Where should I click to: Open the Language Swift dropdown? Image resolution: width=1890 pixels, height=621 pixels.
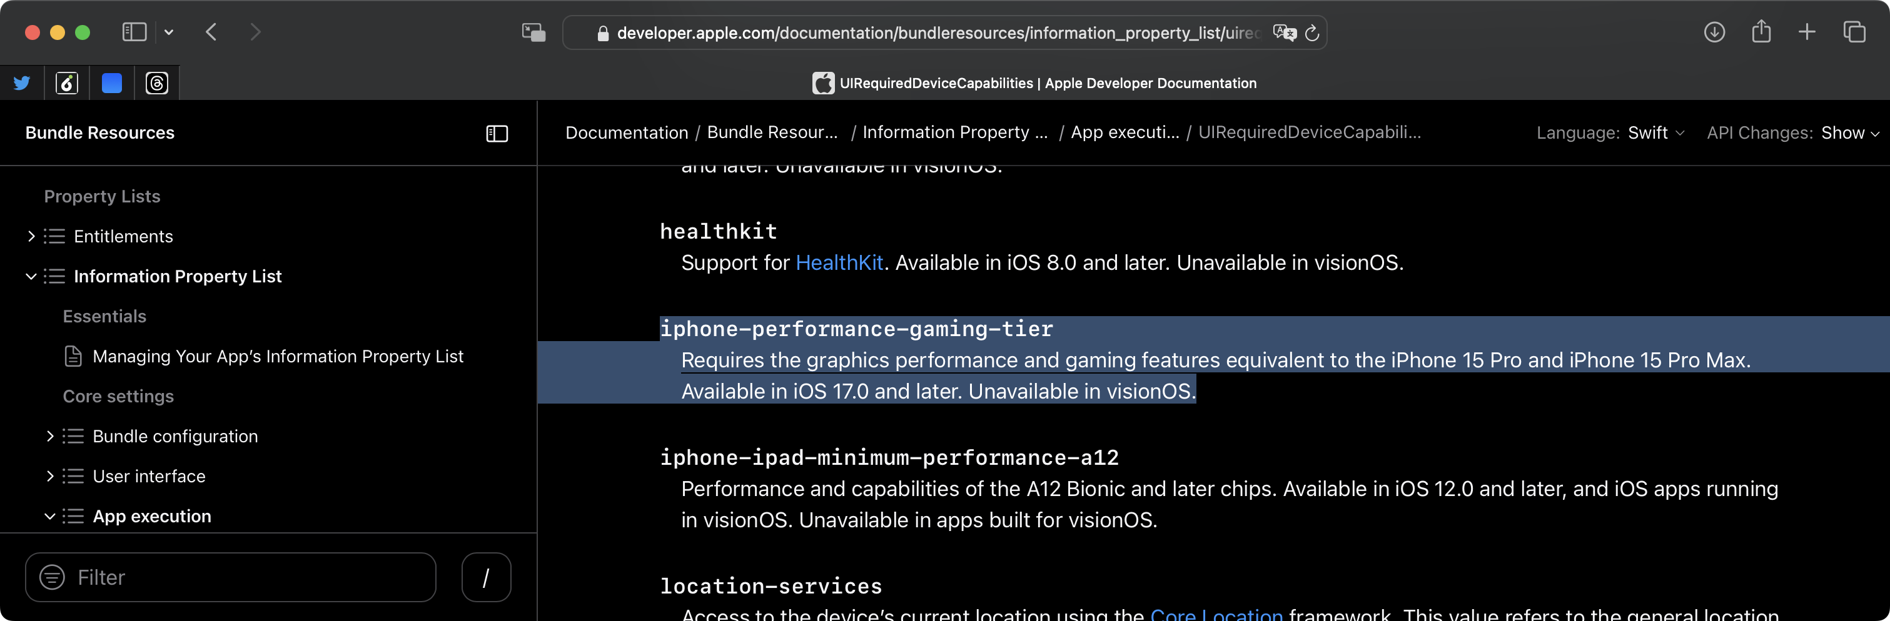click(1656, 132)
